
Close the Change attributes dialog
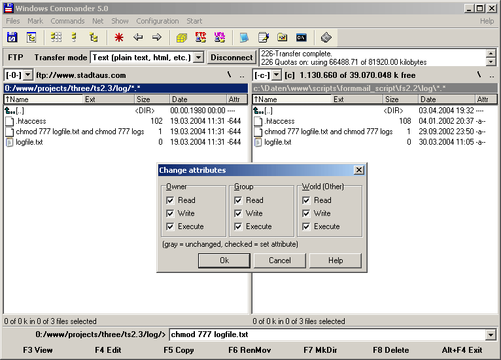coord(359,170)
